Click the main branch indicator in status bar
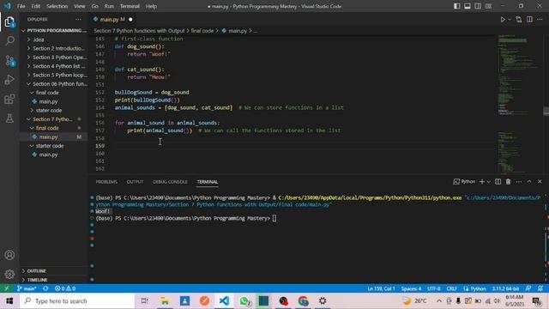549x309 pixels. [x=27, y=288]
